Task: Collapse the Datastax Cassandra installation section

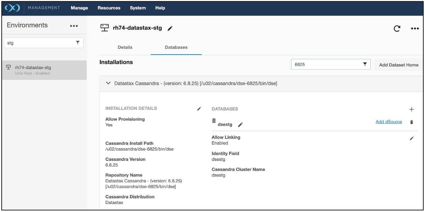Action: [x=108, y=83]
